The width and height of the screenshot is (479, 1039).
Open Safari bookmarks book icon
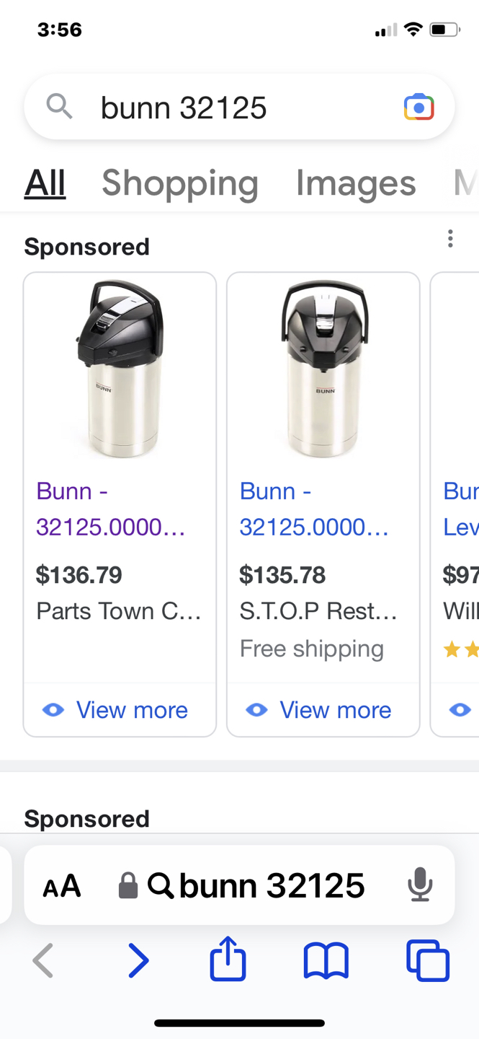pos(326,961)
